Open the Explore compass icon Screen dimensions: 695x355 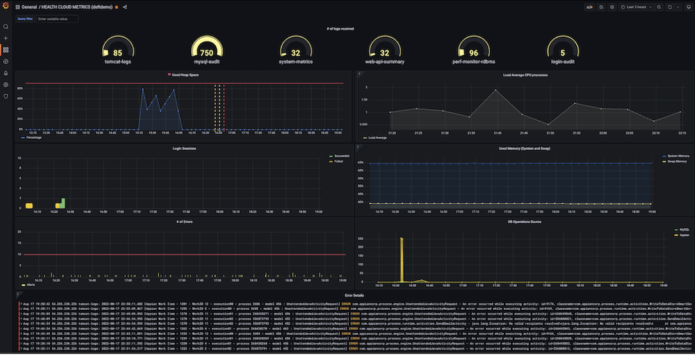[6, 62]
